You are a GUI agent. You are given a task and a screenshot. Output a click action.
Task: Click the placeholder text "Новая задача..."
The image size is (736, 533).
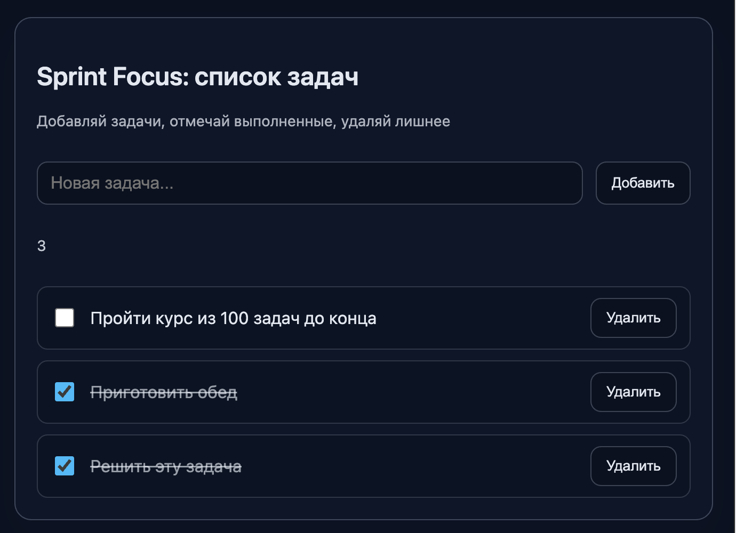coord(111,183)
